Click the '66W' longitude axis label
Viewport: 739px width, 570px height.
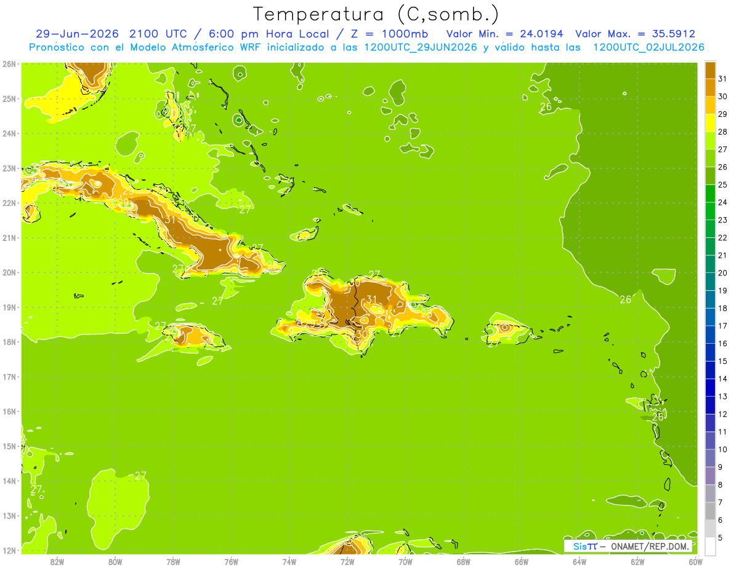tap(522, 561)
